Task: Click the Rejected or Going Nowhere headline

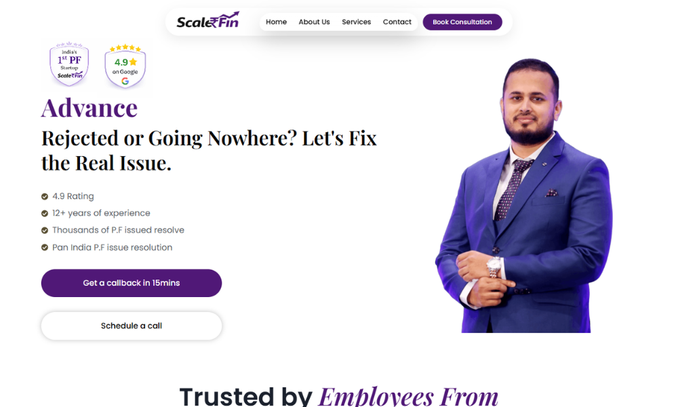Action: coord(209,151)
